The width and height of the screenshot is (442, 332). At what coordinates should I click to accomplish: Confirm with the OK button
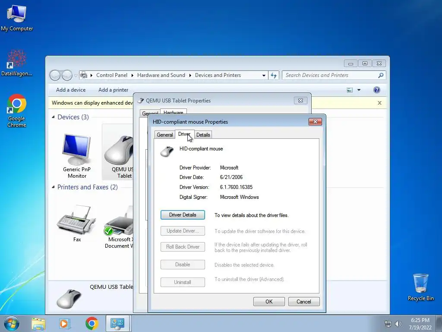(269, 301)
